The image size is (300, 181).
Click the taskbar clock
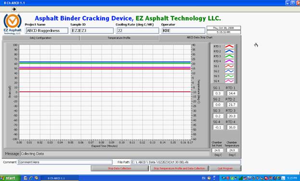292,178
